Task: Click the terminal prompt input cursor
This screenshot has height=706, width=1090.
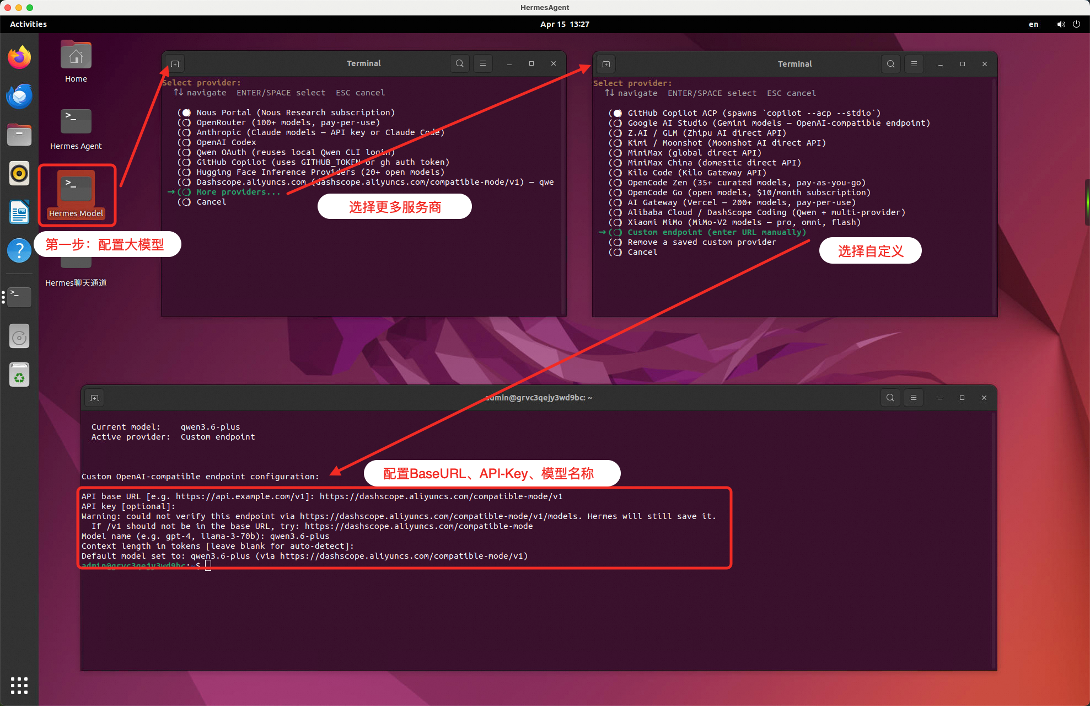Action: pos(208,565)
